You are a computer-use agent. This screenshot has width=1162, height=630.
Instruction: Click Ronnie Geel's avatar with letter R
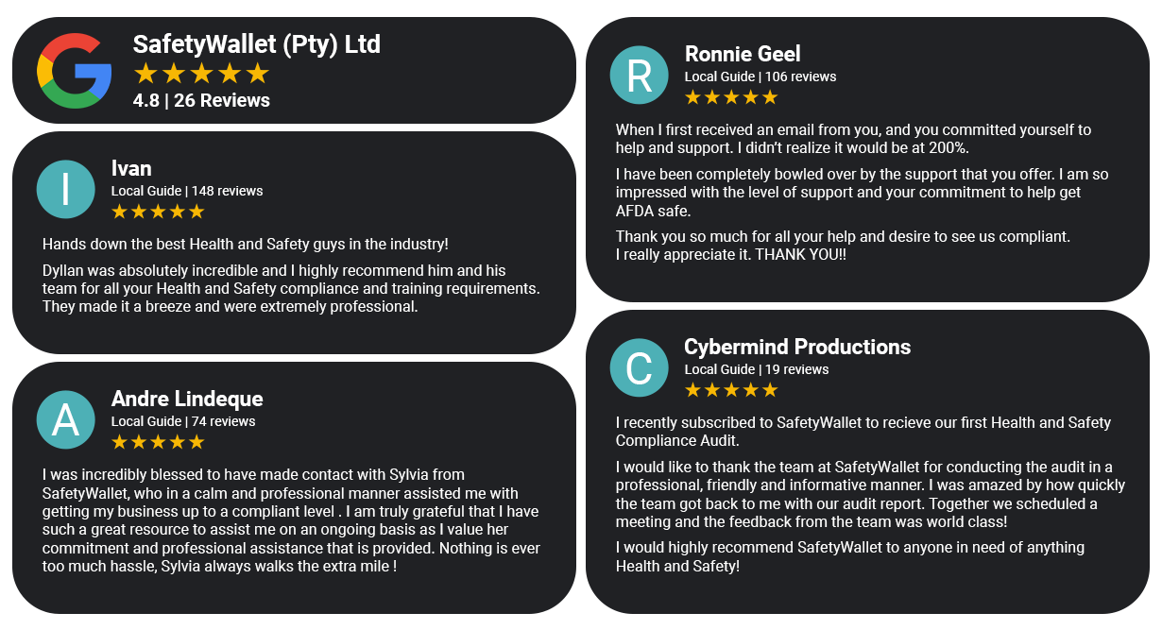coord(640,75)
